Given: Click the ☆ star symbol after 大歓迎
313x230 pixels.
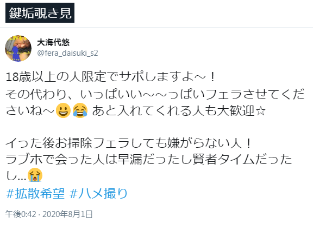Looking at the screenshot, I should 261,111.
